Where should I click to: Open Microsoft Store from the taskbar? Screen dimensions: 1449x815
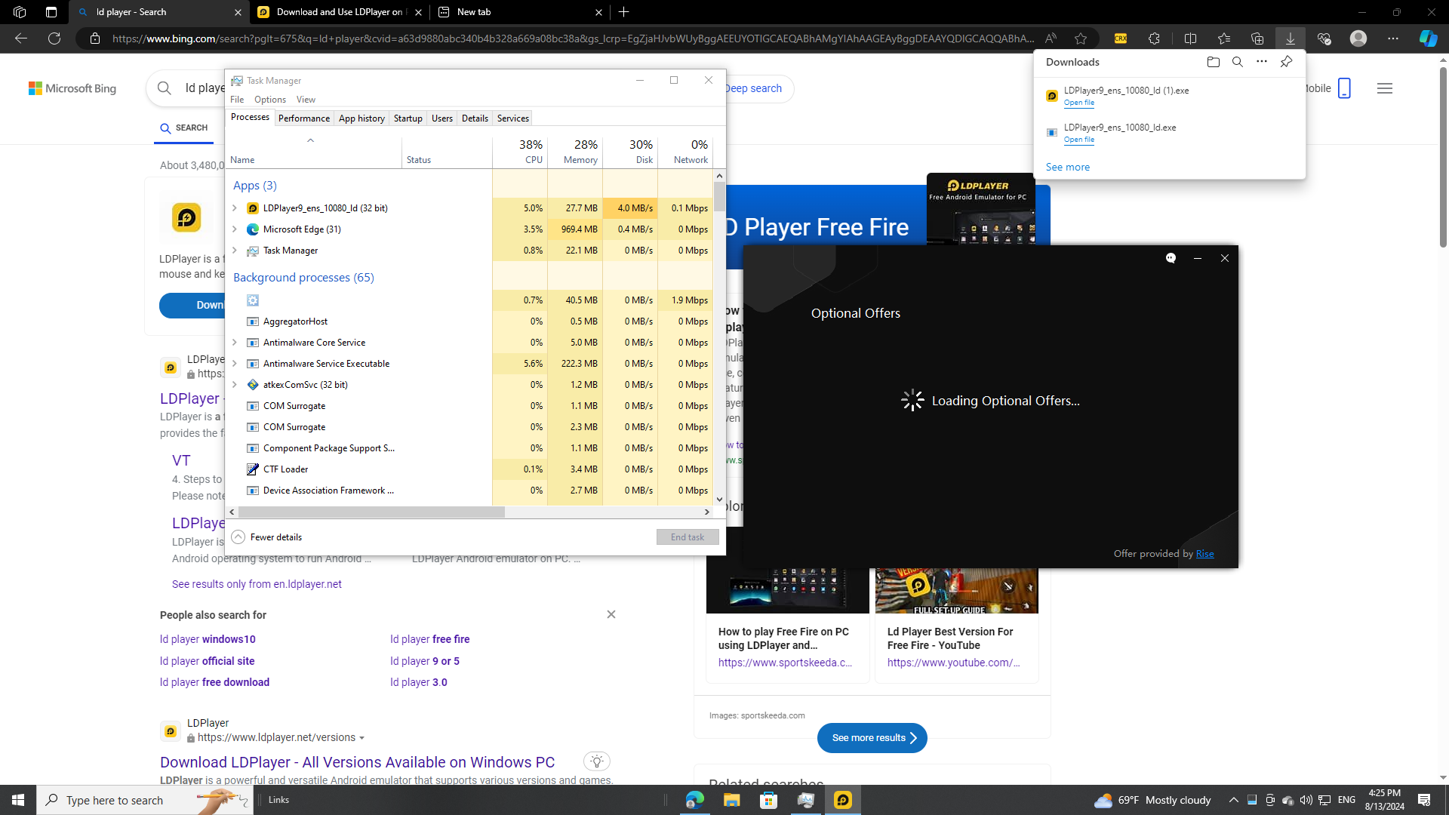click(768, 800)
